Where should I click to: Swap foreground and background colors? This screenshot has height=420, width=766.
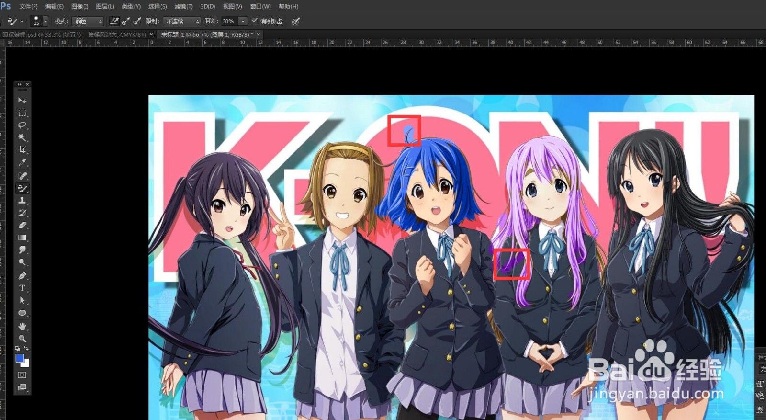(26, 348)
